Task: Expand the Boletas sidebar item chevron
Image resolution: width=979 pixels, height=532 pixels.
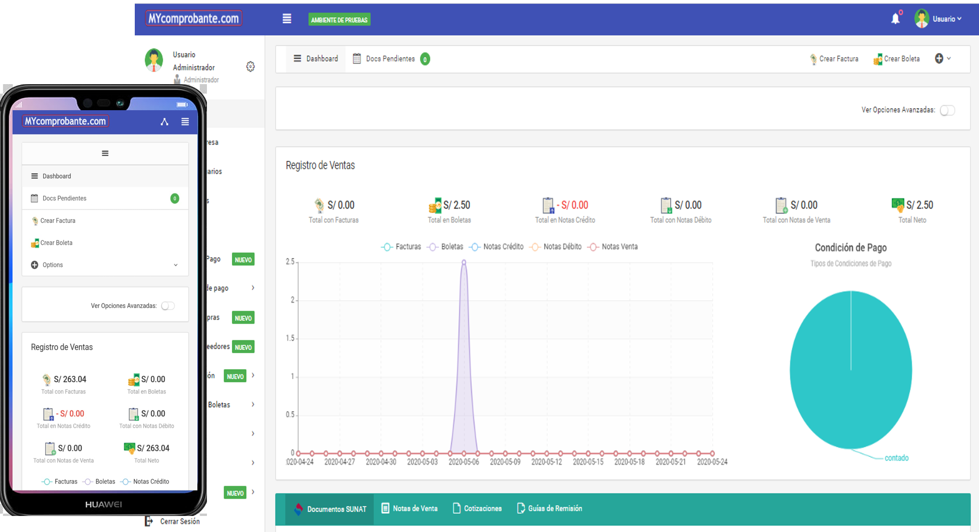Action: tap(253, 404)
